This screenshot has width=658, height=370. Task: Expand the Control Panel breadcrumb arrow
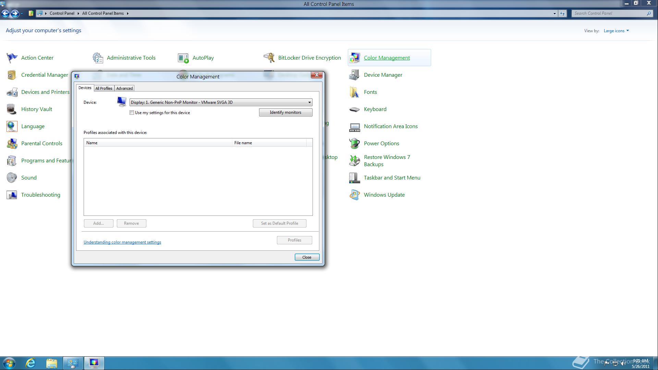[78, 13]
